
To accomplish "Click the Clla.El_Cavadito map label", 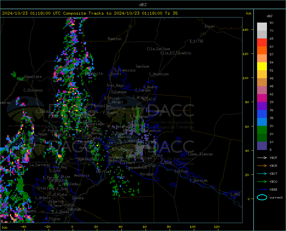I will pyautogui.click(x=176, y=53).
